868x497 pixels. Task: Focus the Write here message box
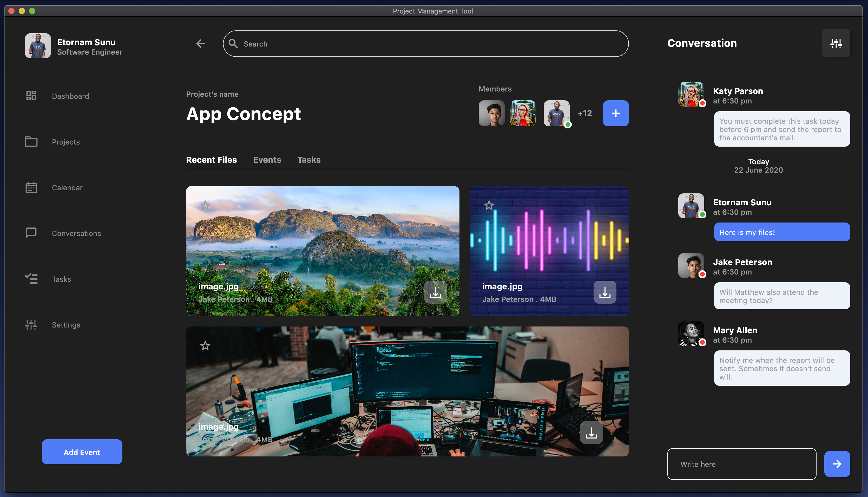click(741, 464)
